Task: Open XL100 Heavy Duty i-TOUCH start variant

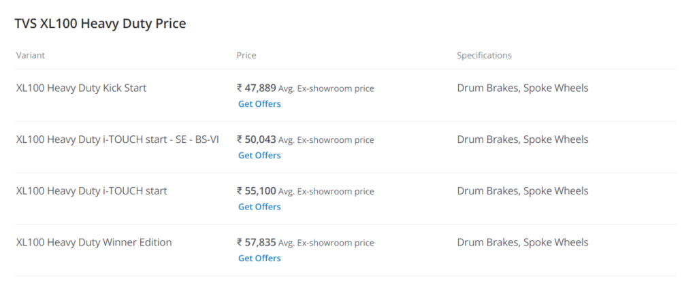Action: pyautogui.click(x=92, y=191)
